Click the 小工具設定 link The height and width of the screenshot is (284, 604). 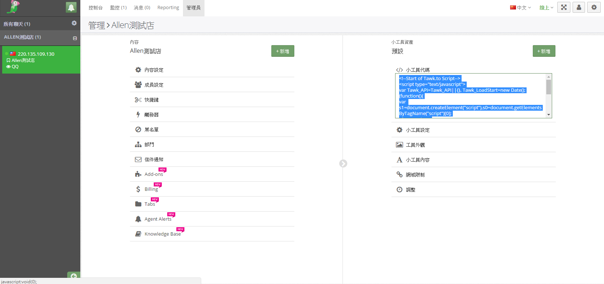coord(418,130)
